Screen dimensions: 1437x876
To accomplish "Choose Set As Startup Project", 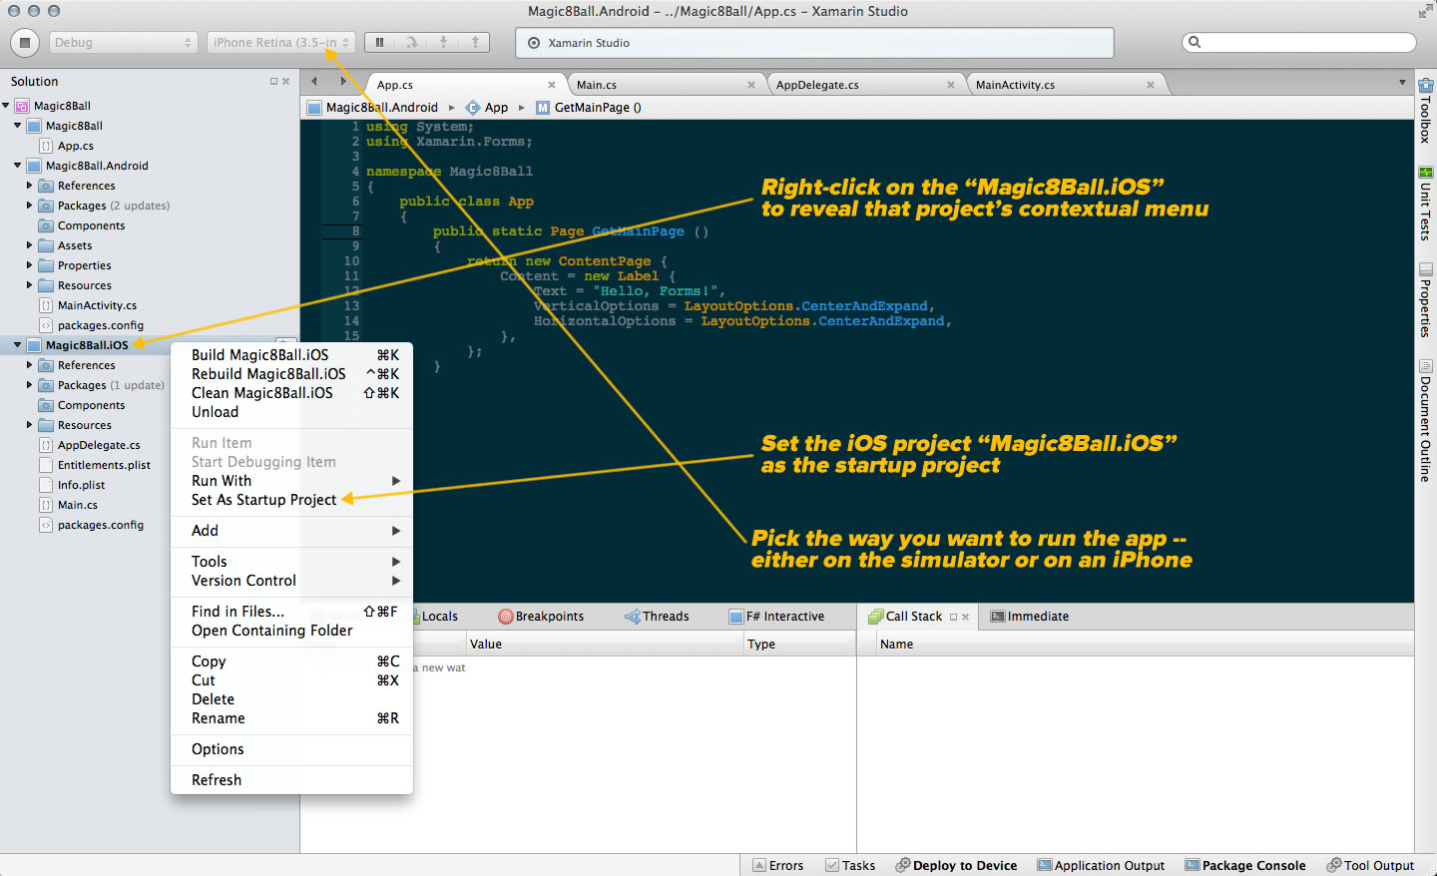I will pyautogui.click(x=291, y=500).
